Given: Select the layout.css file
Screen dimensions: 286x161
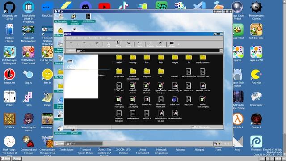Looking at the screenshot, I should click(x=189, y=101).
